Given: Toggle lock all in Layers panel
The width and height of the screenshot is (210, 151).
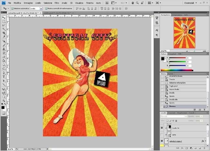Looking at the screenshot, I should pyautogui.click(x=176, y=121).
